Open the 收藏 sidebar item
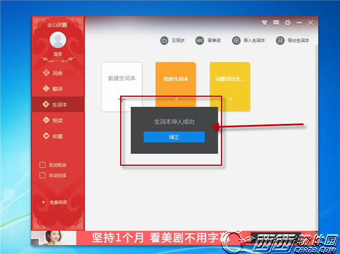Viewport: 340px width, 254px height. 58,136
